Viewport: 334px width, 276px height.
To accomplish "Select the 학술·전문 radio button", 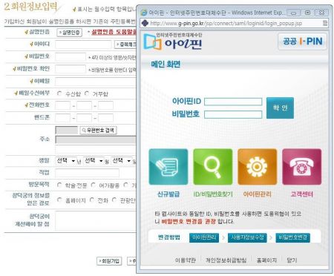I will 59,185.
